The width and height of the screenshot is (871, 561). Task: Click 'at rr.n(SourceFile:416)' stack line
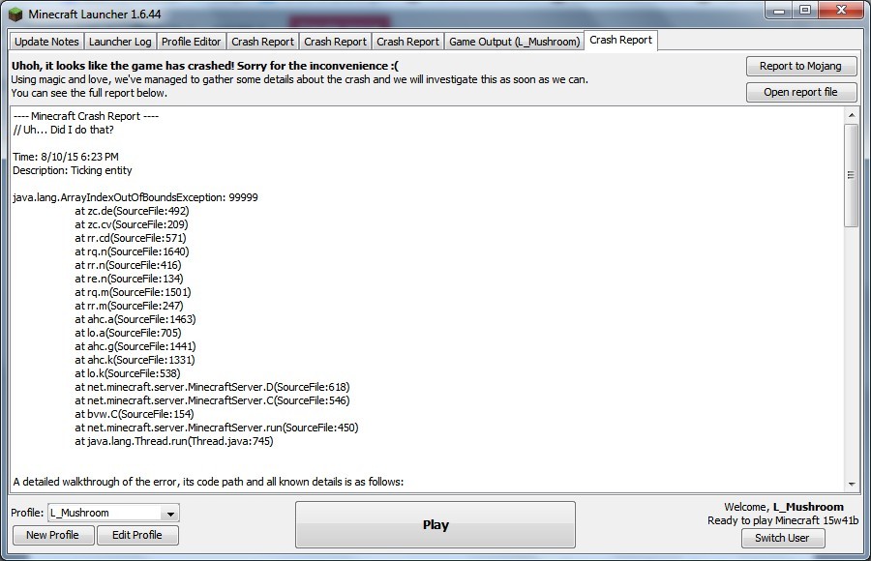(129, 265)
